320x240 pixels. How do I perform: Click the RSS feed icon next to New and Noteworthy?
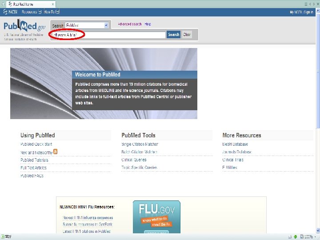[55, 152]
